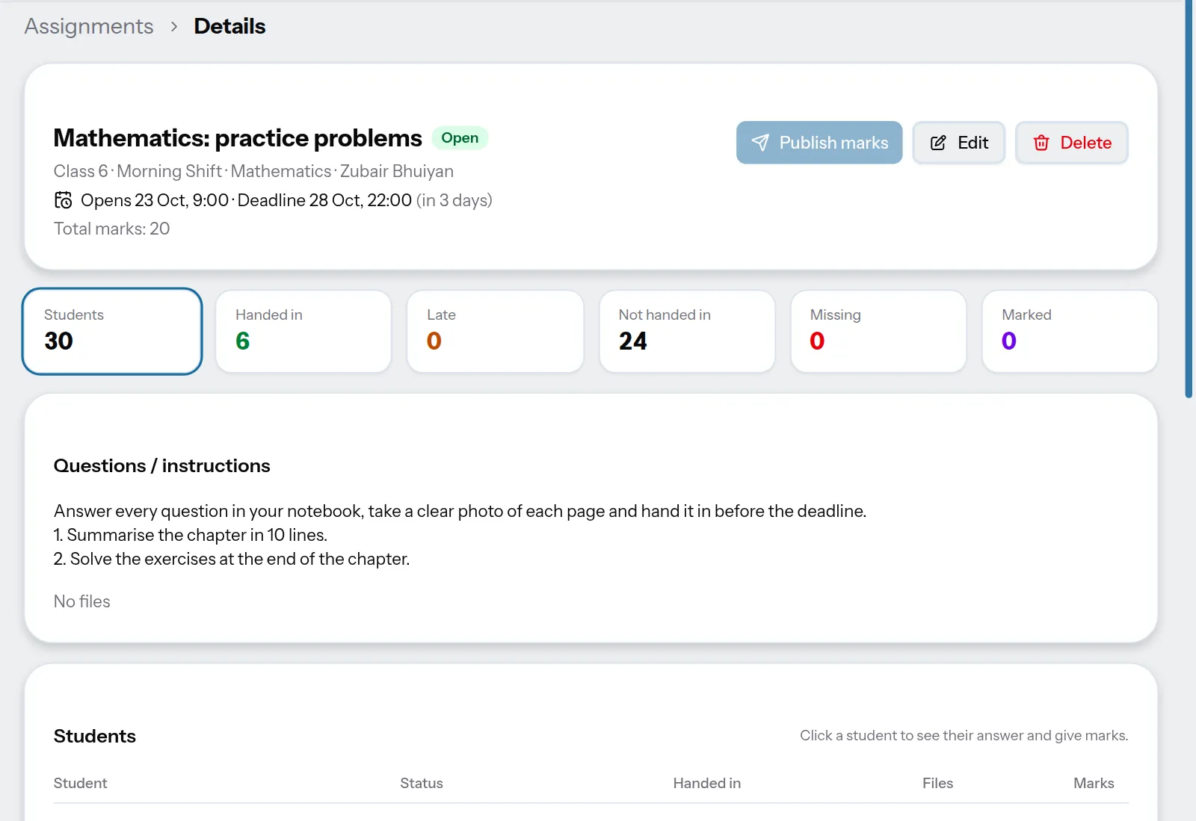Click the pencil icon on Edit button
The width and height of the screenshot is (1196, 821).
(x=938, y=143)
